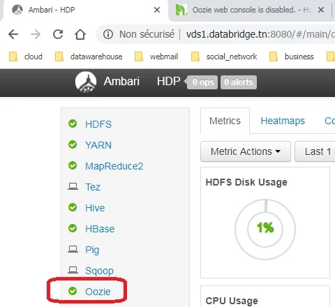The image size is (335, 307).
Task: Open the Last 1 time range dropdown
Action: tap(315, 151)
